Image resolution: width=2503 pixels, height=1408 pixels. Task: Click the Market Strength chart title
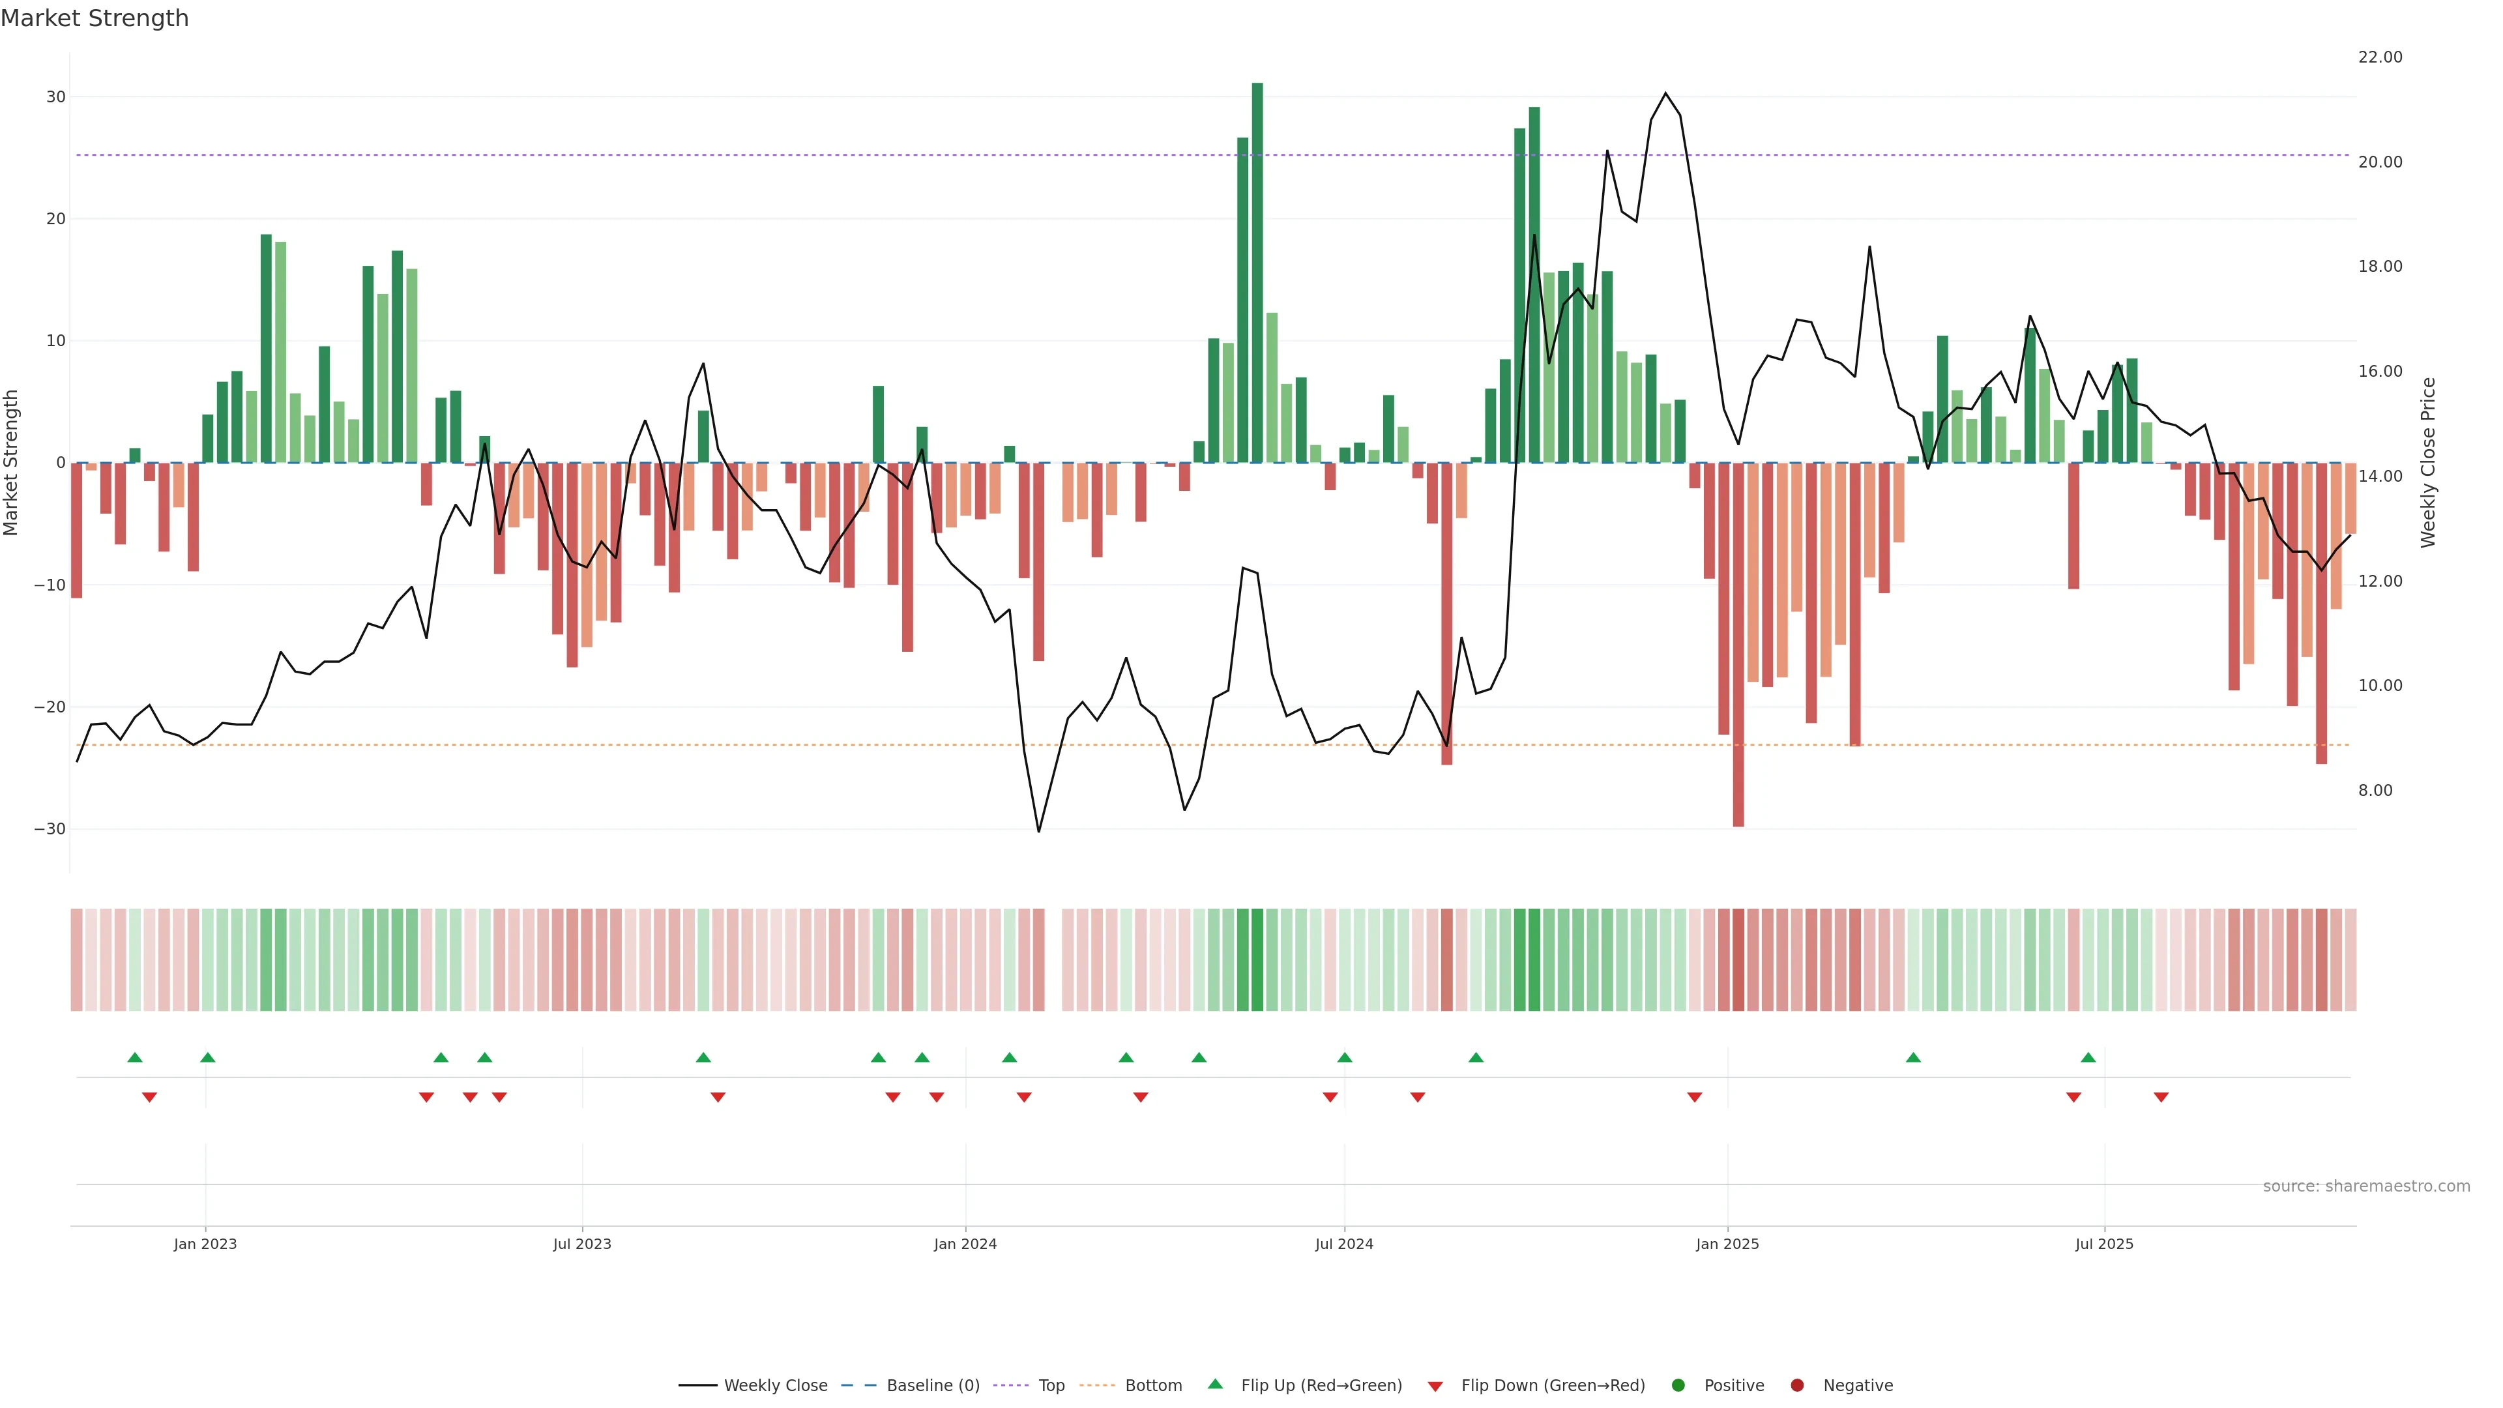tap(95, 18)
